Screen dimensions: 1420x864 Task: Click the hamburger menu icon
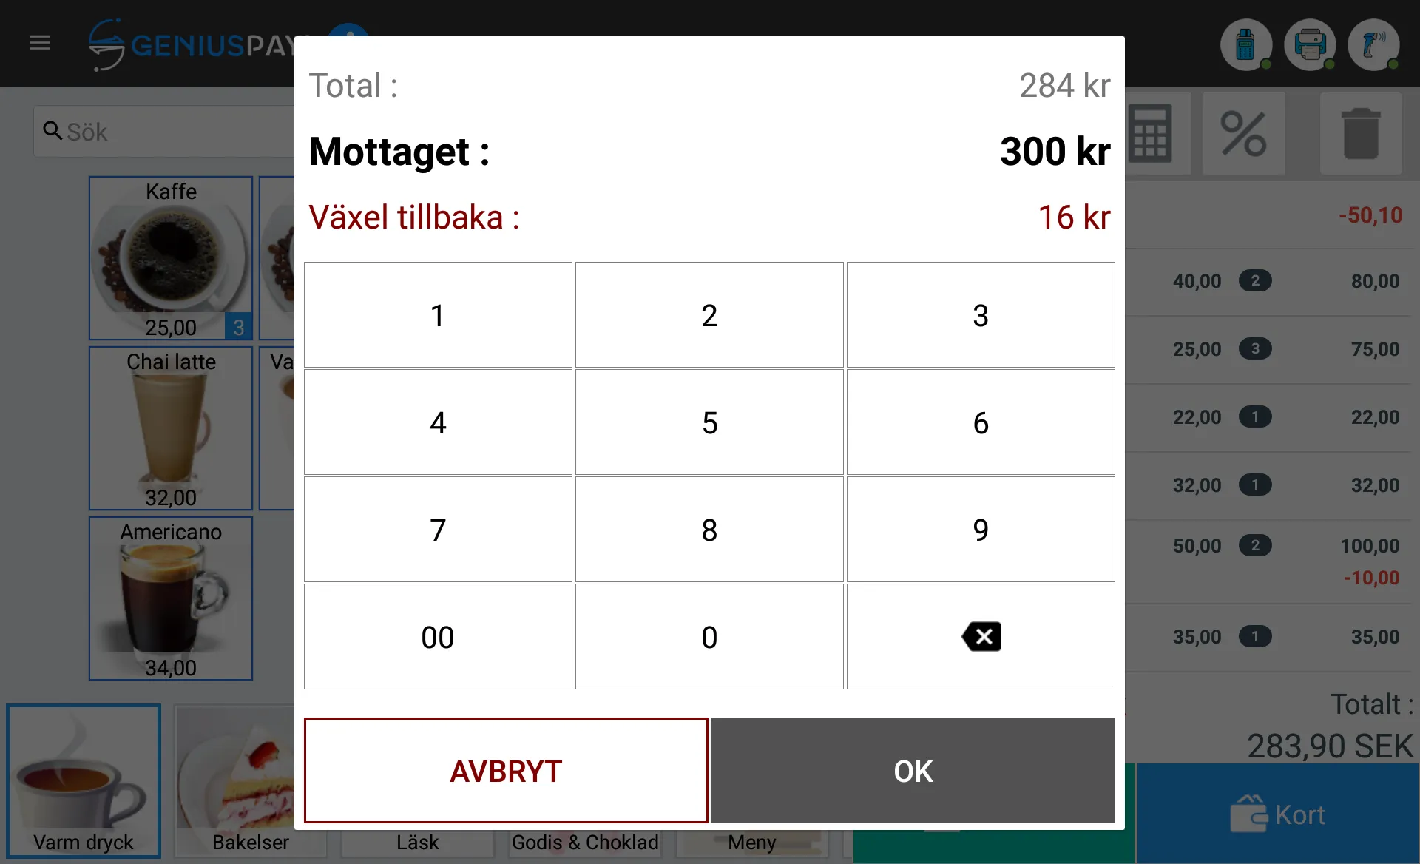point(39,41)
